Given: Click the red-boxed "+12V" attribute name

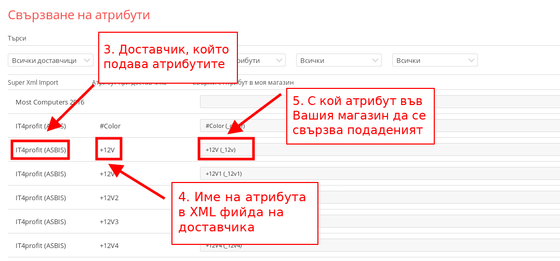Looking at the screenshot, I should [x=108, y=150].
